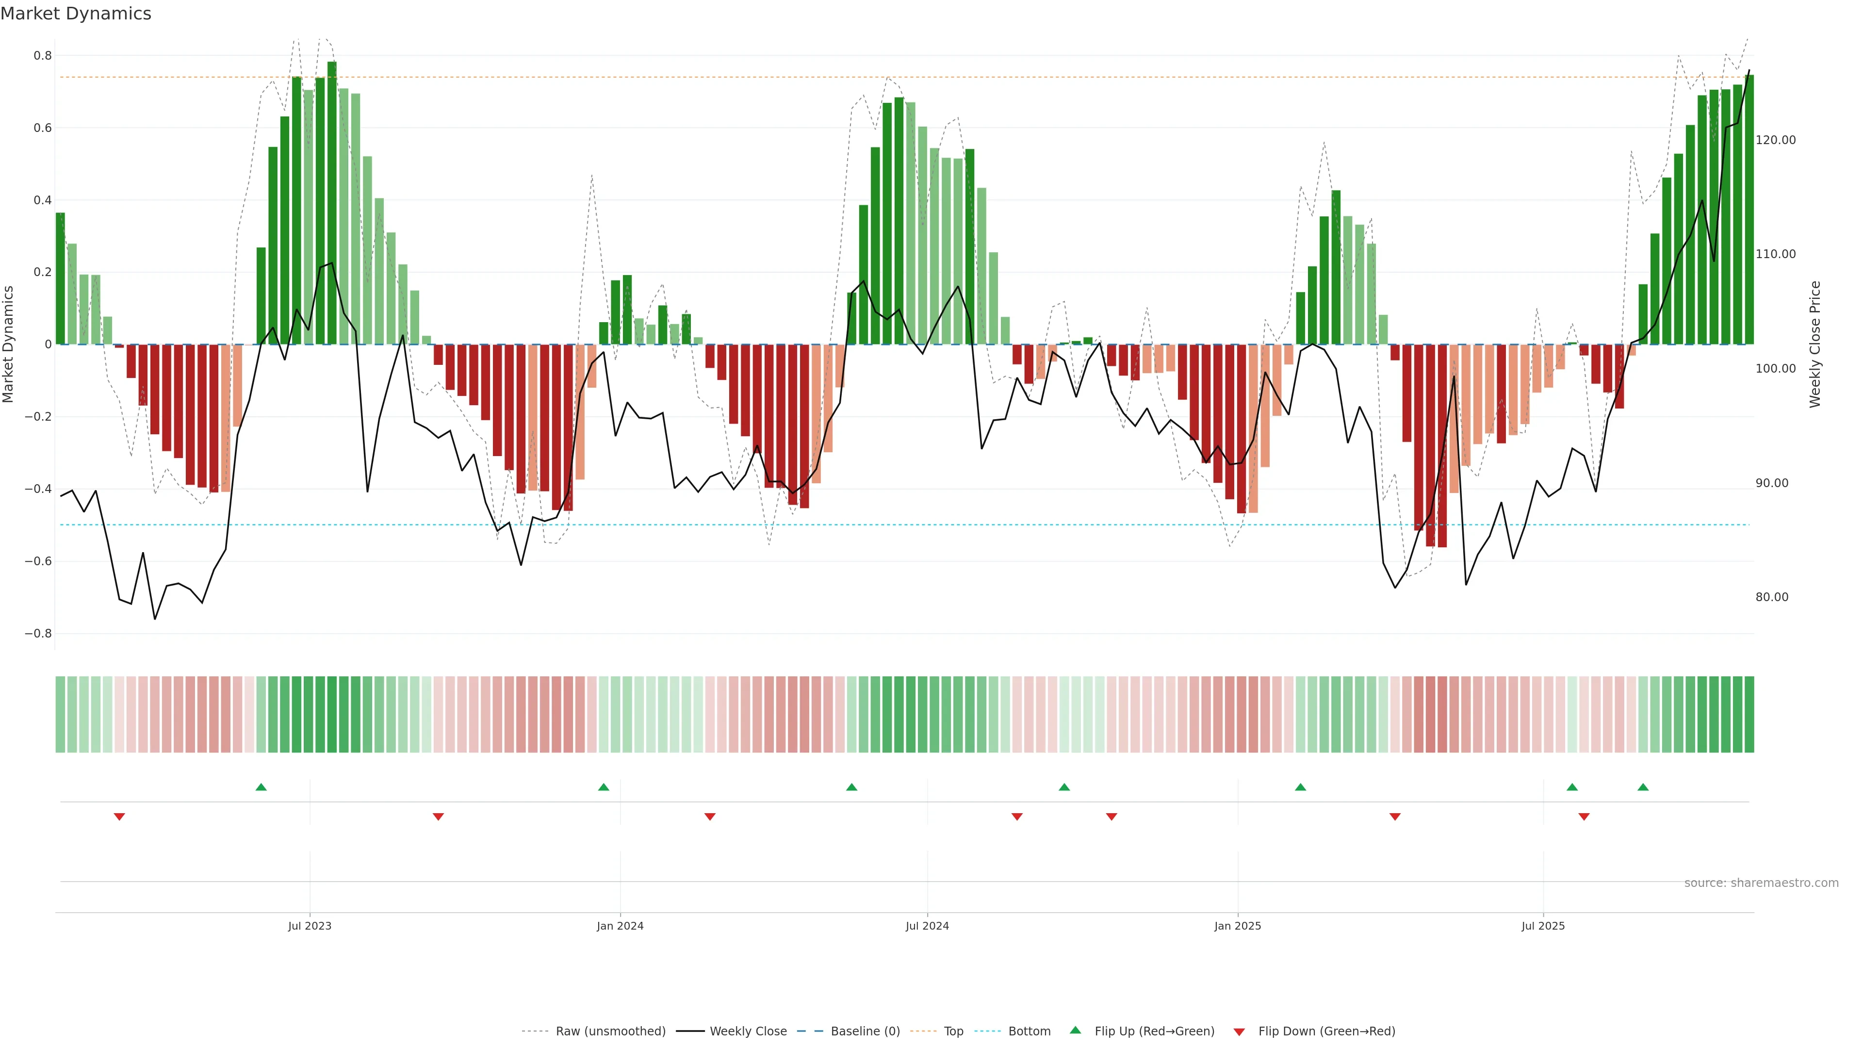Hide the Top threshold legend entry

(x=953, y=1032)
